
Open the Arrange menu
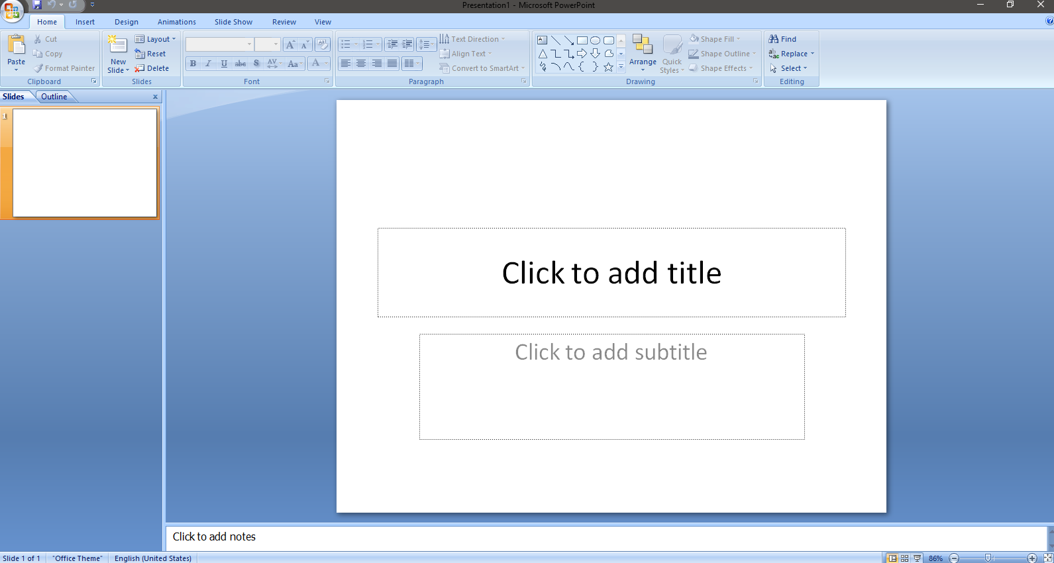[x=643, y=53]
